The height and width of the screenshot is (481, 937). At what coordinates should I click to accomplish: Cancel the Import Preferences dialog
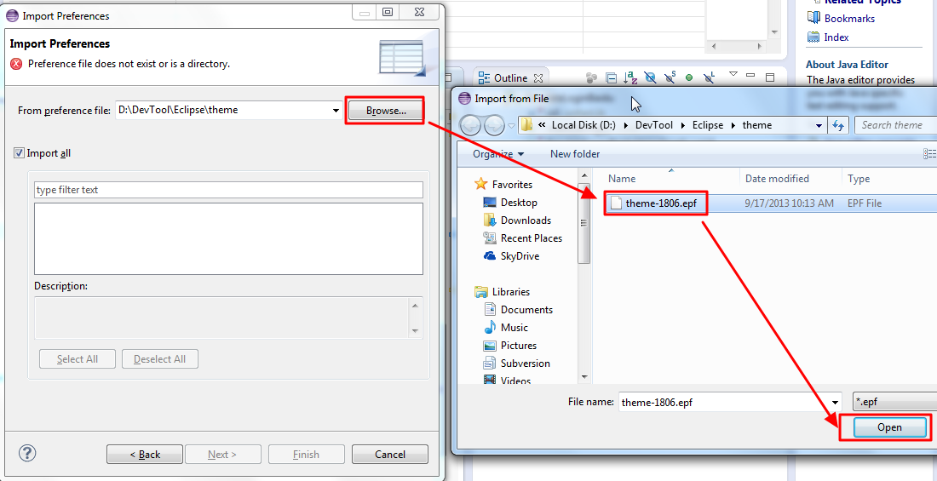click(x=389, y=455)
